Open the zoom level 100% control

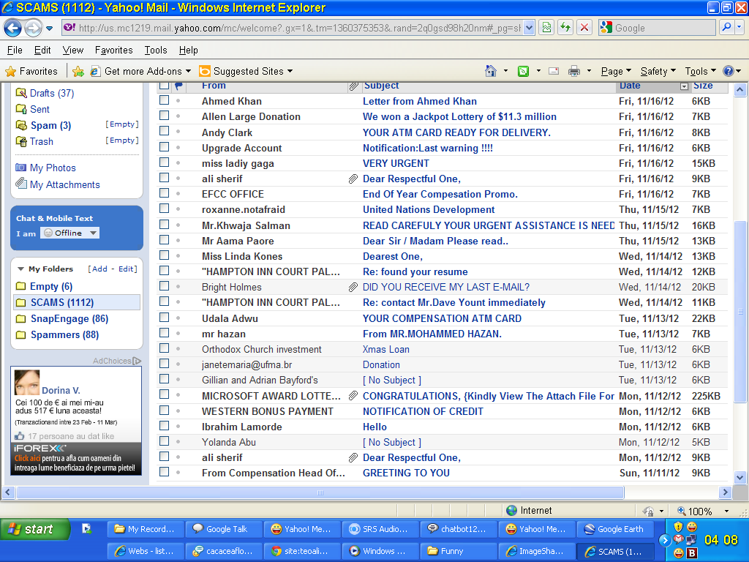tap(704, 511)
